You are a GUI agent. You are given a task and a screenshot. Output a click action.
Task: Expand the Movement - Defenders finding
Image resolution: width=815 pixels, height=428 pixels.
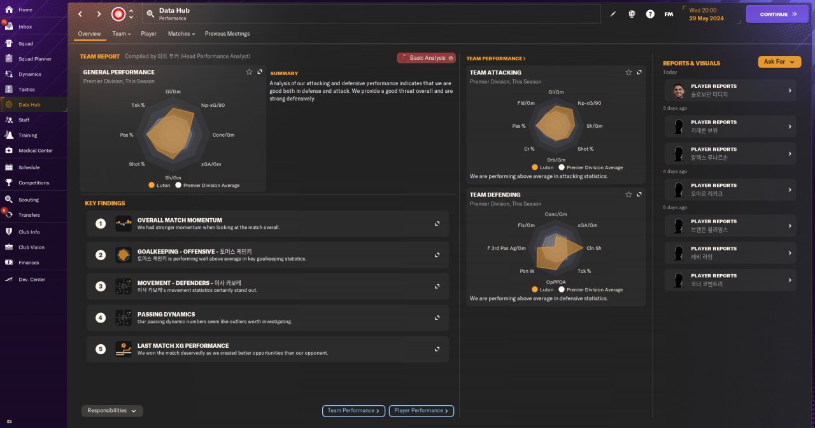(437, 286)
